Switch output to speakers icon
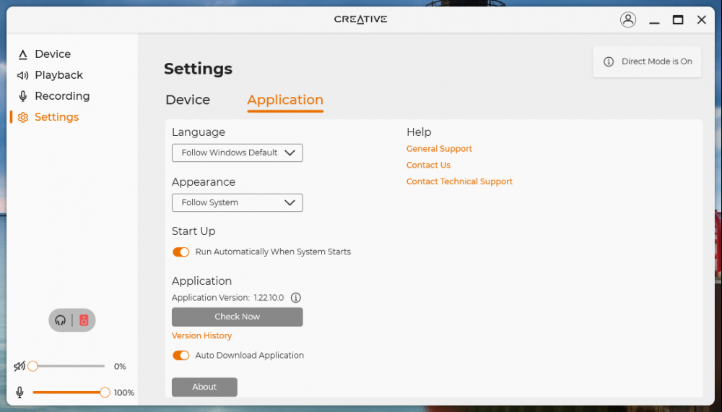This screenshot has height=412, width=722. (x=84, y=320)
